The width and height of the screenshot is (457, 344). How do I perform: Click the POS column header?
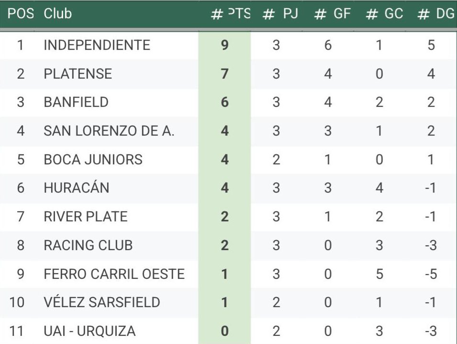point(21,14)
